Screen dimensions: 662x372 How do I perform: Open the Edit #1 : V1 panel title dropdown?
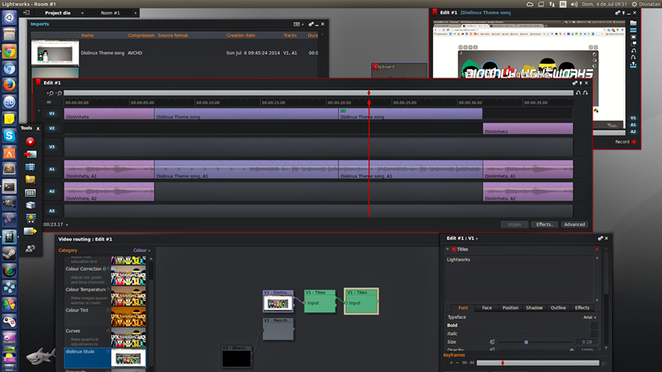pos(463,238)
